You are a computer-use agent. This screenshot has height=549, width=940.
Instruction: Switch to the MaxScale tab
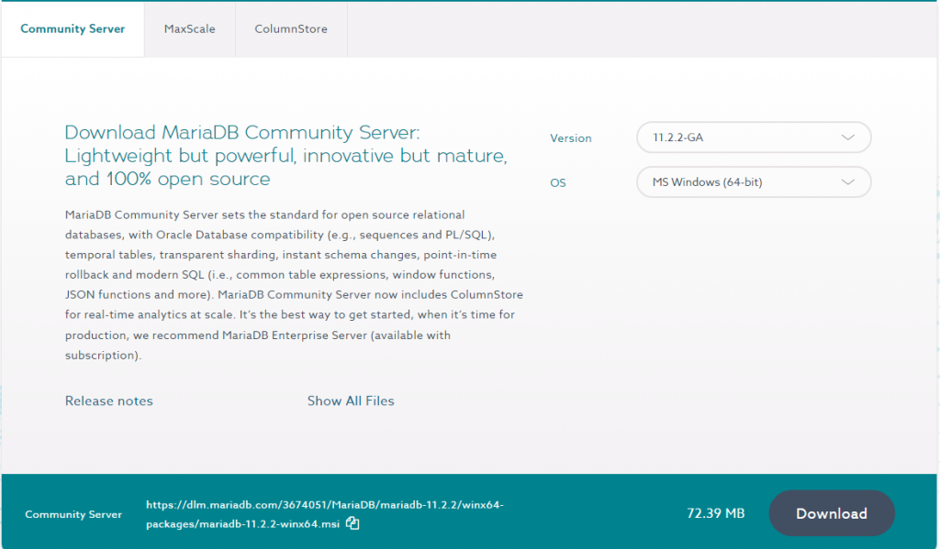coord(189,28)
